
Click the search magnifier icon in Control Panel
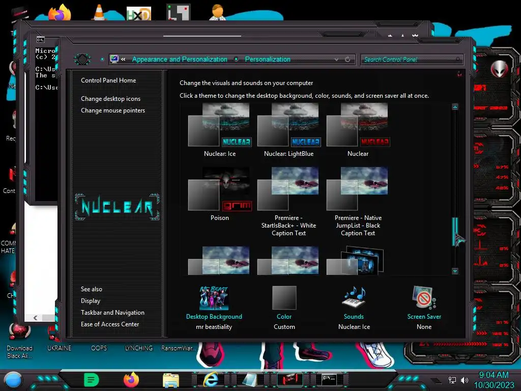point(458,60)
